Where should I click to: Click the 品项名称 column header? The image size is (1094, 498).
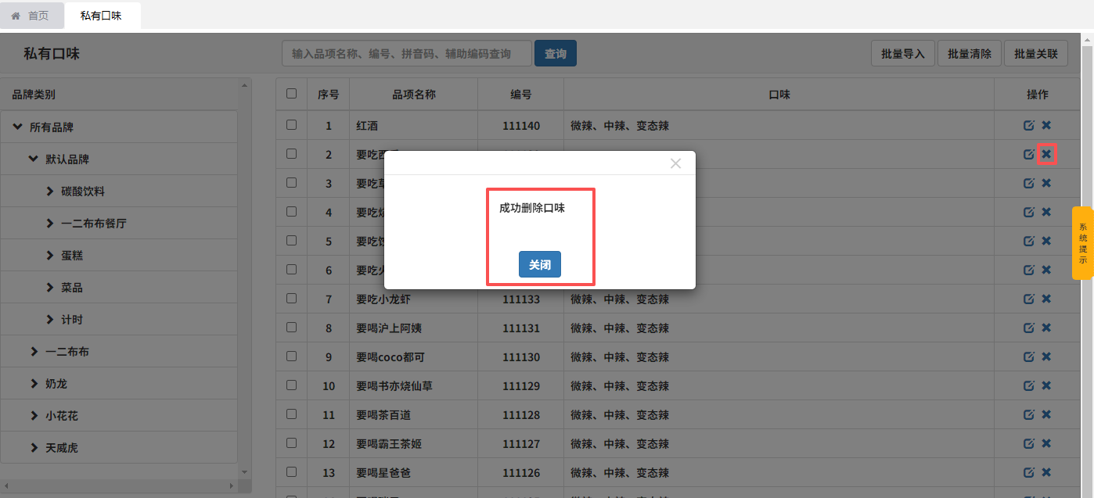414,95
